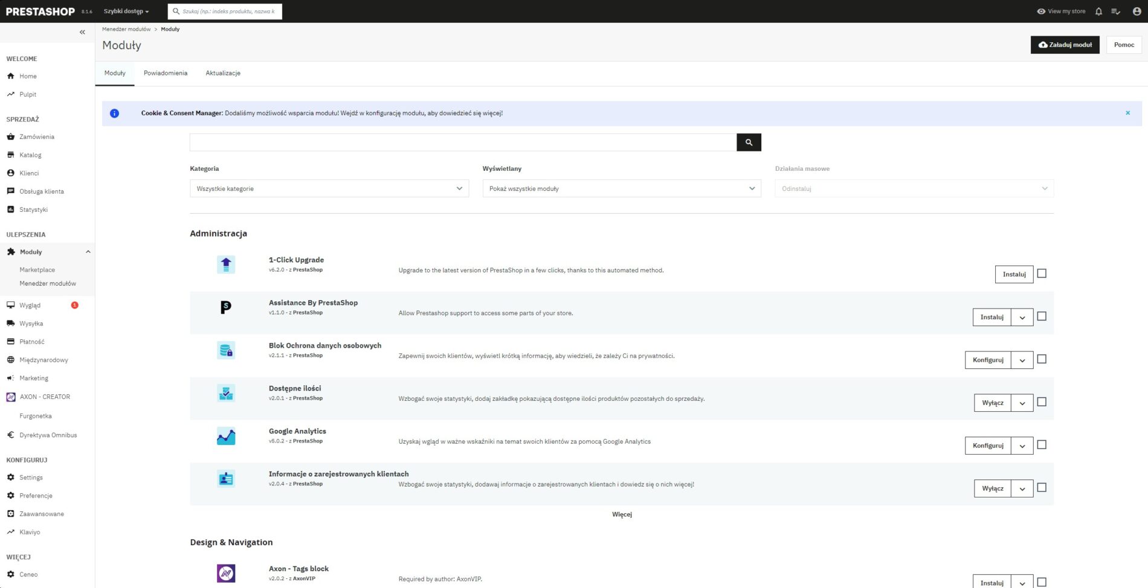Open Obsługa klienta chat icon
1148x588 pixels.
pos(10,191)
